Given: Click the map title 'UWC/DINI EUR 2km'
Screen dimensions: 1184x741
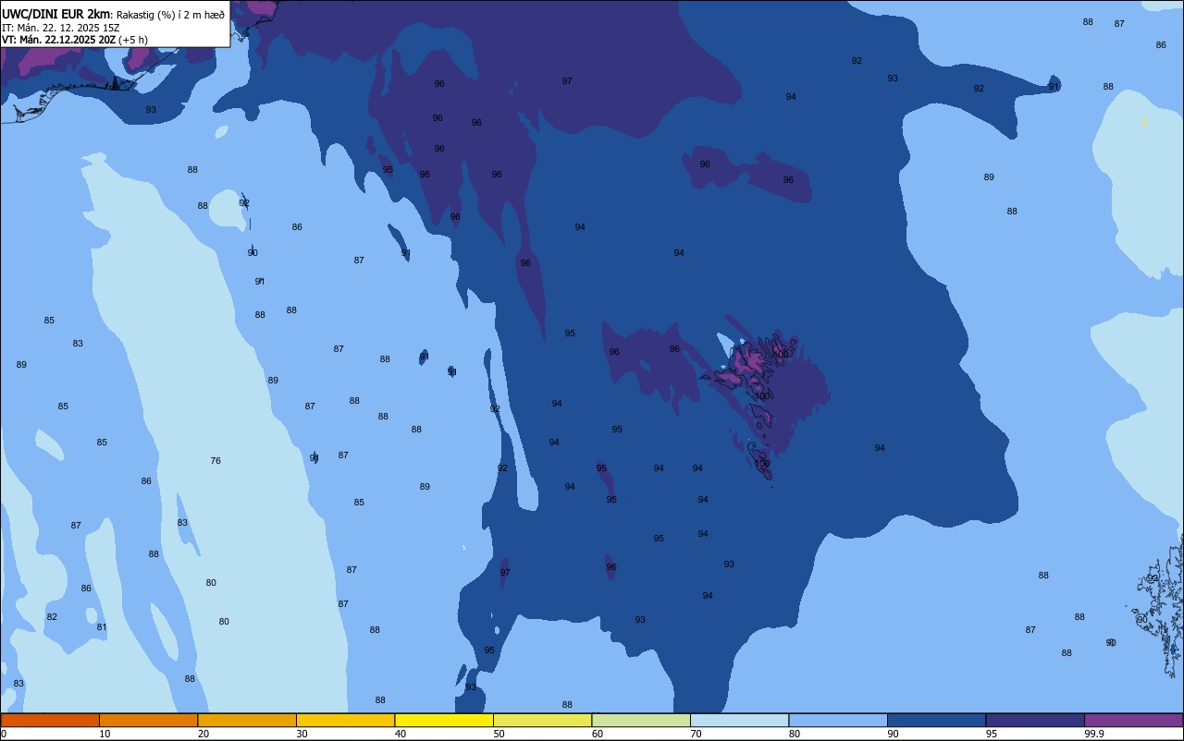Looking at the screenshot, I should coord(56,14).
